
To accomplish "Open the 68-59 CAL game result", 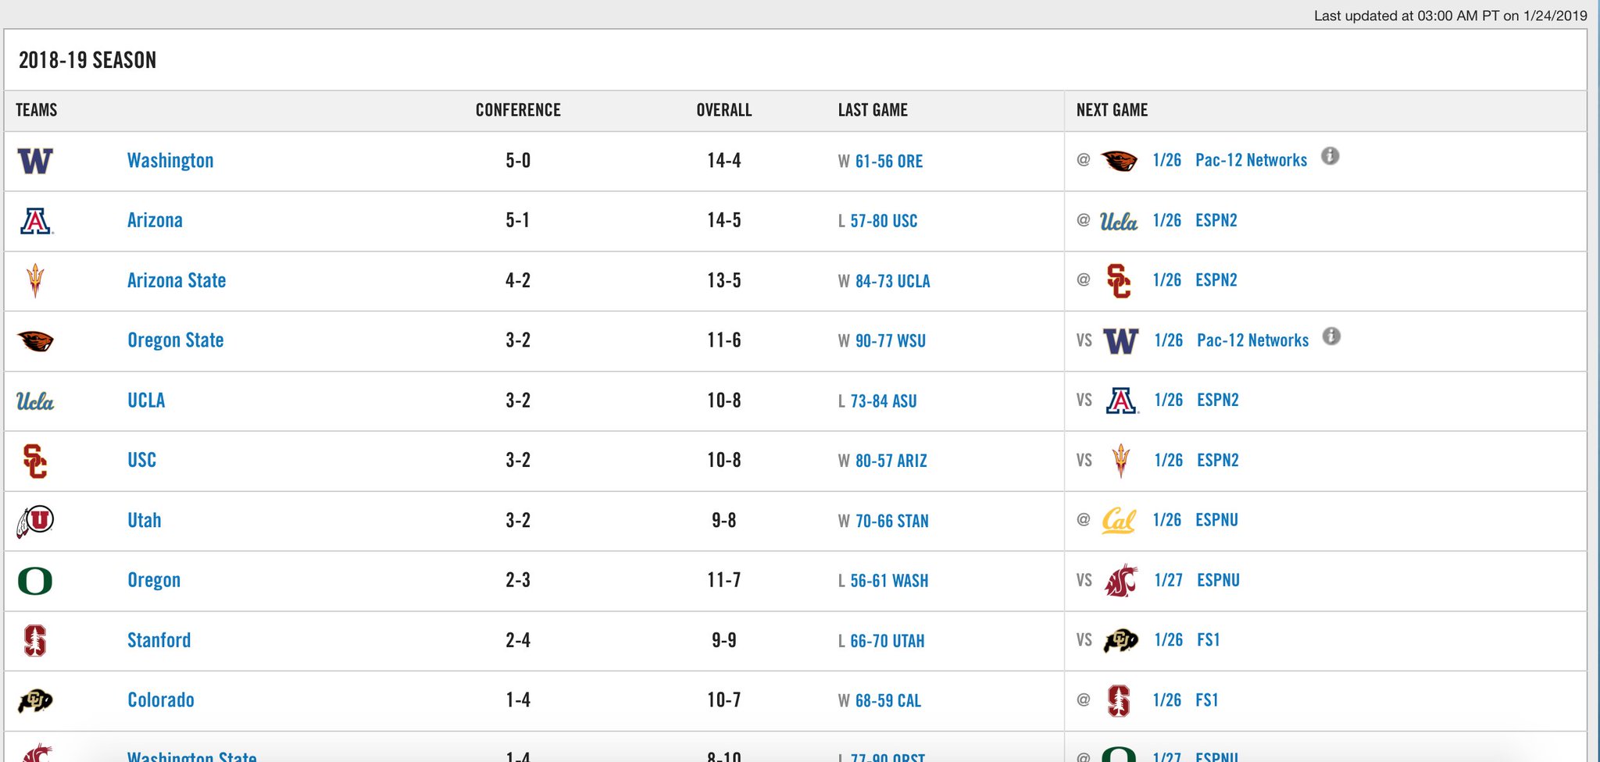I will coord(888,701).
